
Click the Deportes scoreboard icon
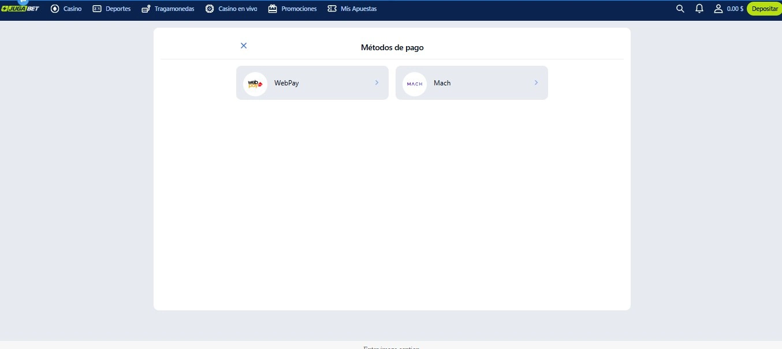click(x=97, y=9)
